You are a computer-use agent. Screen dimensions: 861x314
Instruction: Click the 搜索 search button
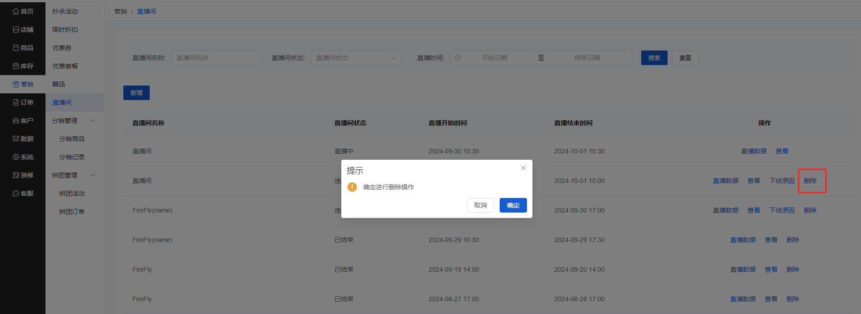(x=654, y=58)
